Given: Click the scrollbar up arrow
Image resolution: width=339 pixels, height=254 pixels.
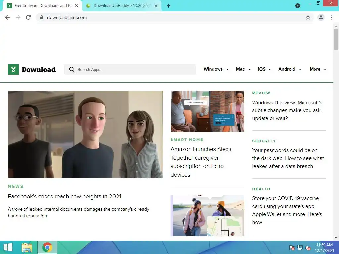Looking at the screenshot, I should [336, 26].
